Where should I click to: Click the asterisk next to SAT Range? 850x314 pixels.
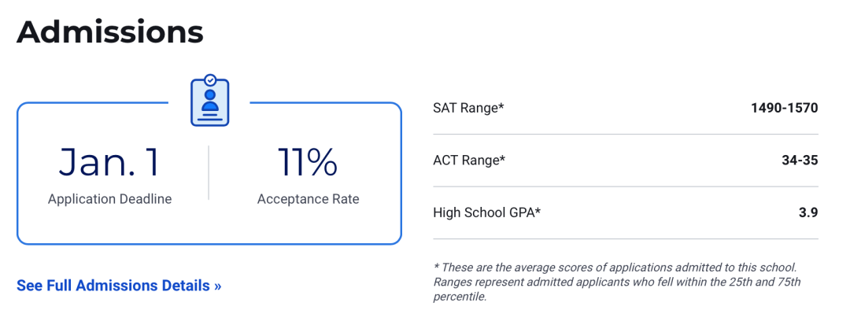point(501,105)
